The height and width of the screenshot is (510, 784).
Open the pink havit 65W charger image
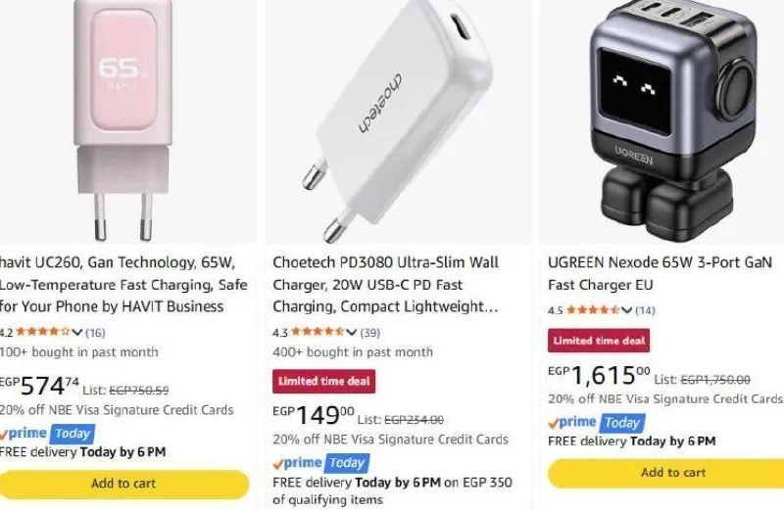tap(123, 119)
